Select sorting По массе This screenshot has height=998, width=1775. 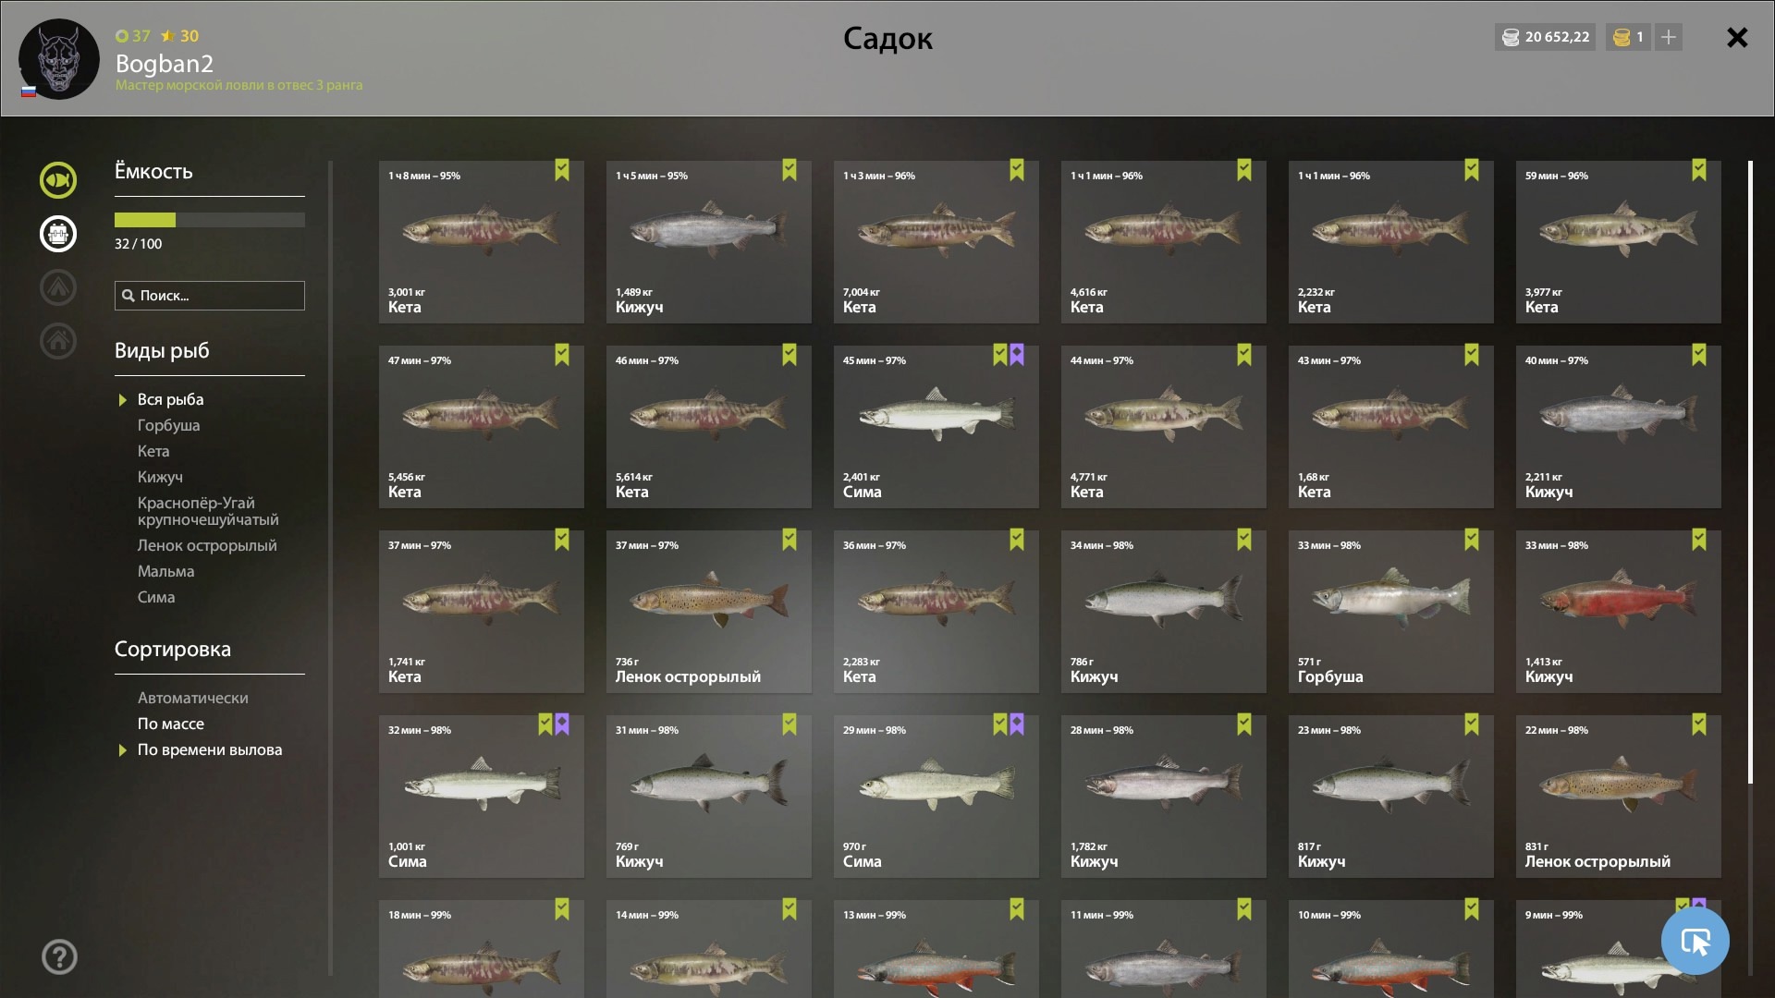pos(171,724)
